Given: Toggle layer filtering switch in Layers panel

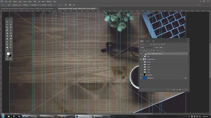Looking at the screenshot, I should pos(164,44).
